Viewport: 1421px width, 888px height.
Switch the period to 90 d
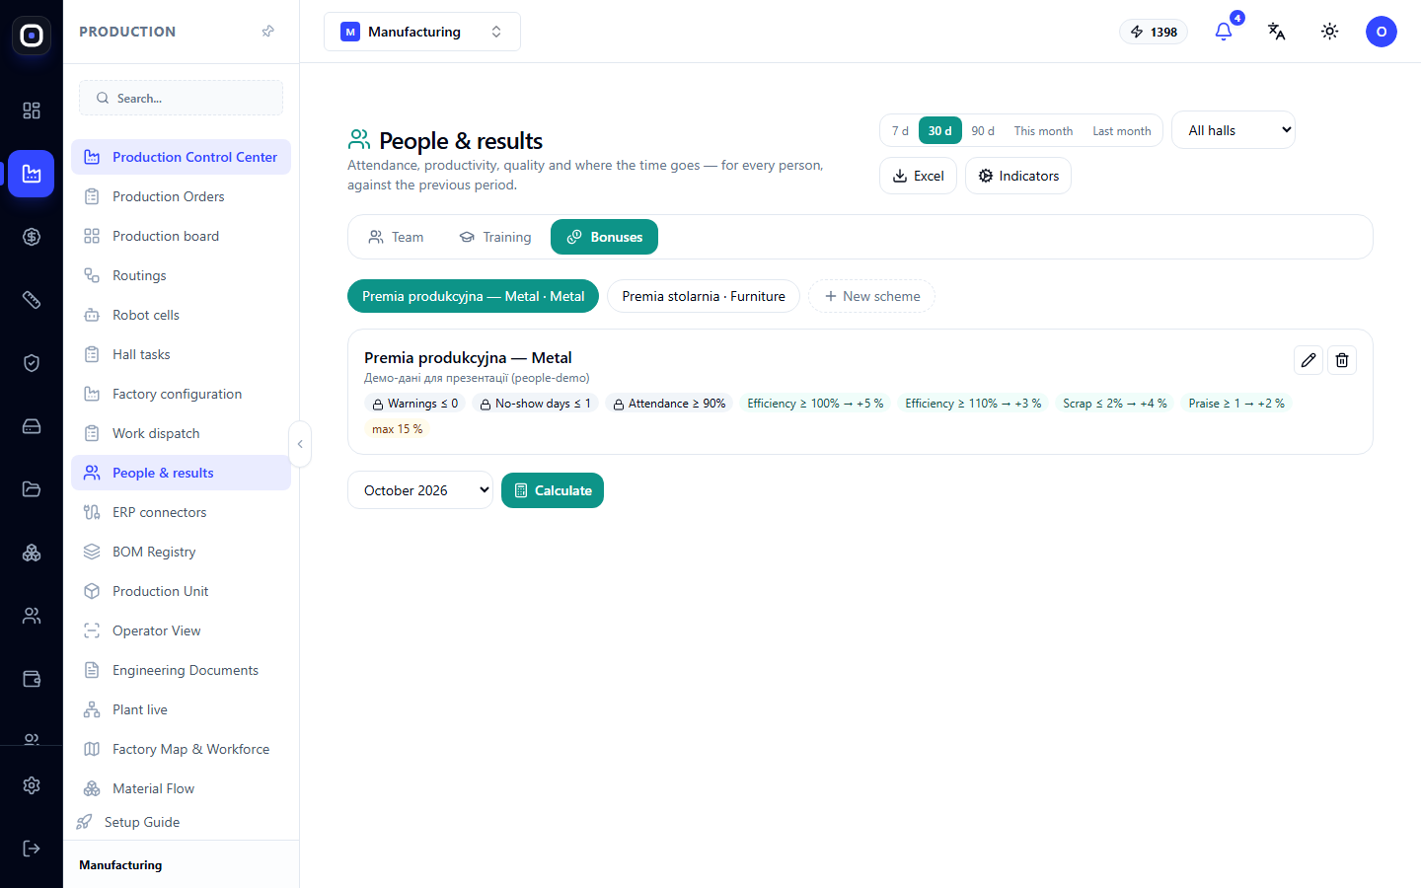click(x=983, y=130)
